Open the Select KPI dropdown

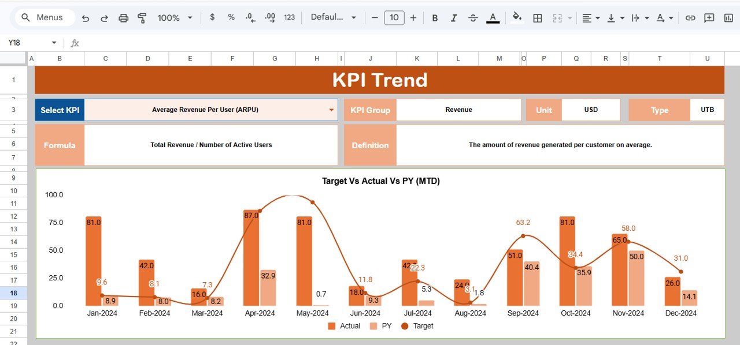click(331, 110)
